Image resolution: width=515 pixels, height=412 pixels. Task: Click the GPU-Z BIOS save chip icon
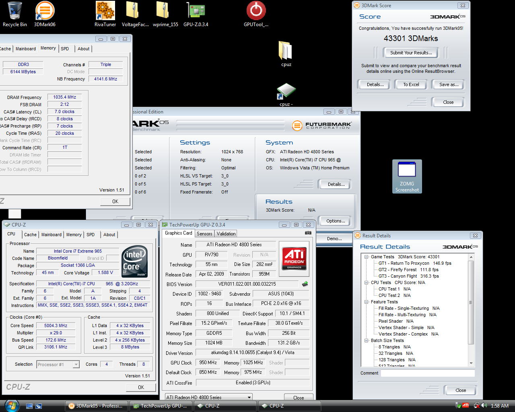coord(305,284)
